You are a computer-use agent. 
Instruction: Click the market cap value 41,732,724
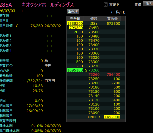[x=33, y=81]
